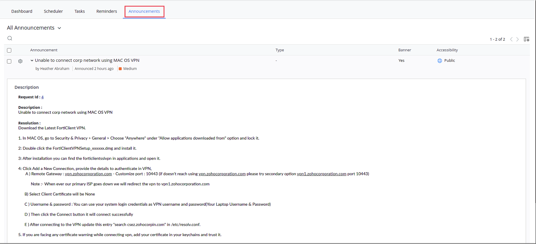Image resolution: width=536 pixels, height=244 pixels.
Task: Tick the select-all announcements checkbox
Action: click(9, 50)
